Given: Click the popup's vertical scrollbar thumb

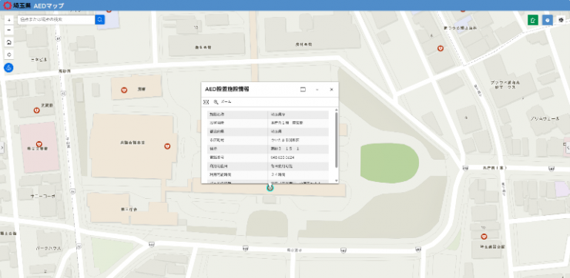Looking at the screenshot, I should click(x=336, y=140).
